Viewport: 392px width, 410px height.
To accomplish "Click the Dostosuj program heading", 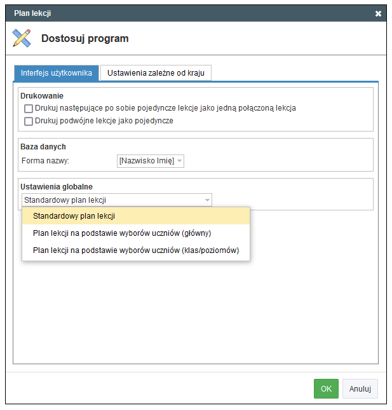I will point(85,38).
